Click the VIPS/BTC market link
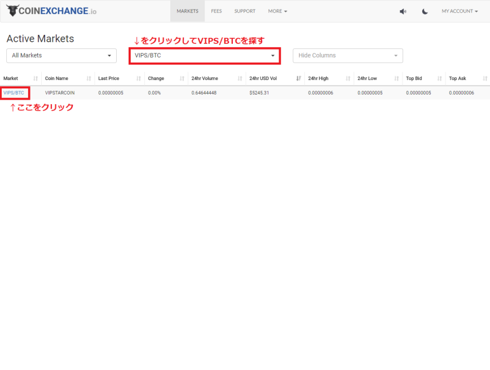Viewport: 490px width, 370px height. (14, 93)
